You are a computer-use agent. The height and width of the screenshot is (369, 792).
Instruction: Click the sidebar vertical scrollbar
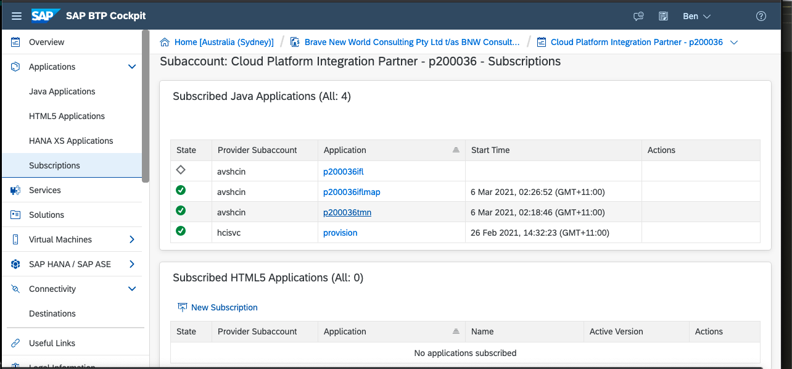pos(146,105)
